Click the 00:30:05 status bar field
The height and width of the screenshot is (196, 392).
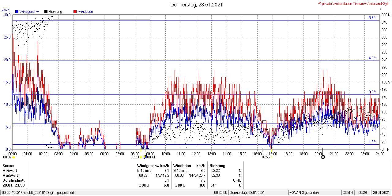221,193
